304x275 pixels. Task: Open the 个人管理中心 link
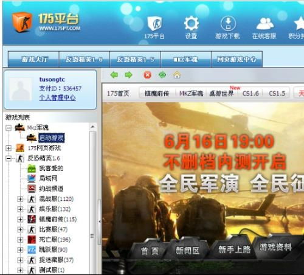tap(58, 98)
